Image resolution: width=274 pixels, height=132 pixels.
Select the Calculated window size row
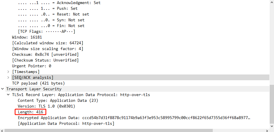point(47,43)
